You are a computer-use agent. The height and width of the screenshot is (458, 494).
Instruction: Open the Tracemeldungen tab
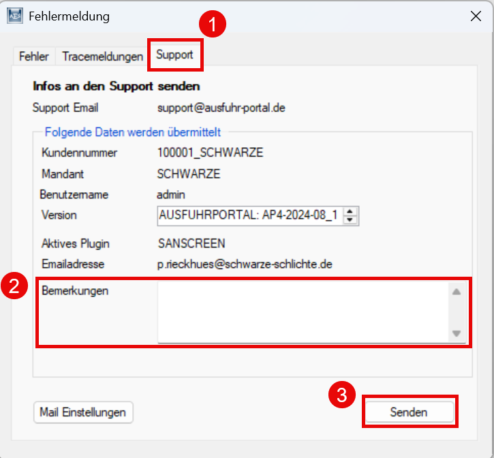pos(102,57)
